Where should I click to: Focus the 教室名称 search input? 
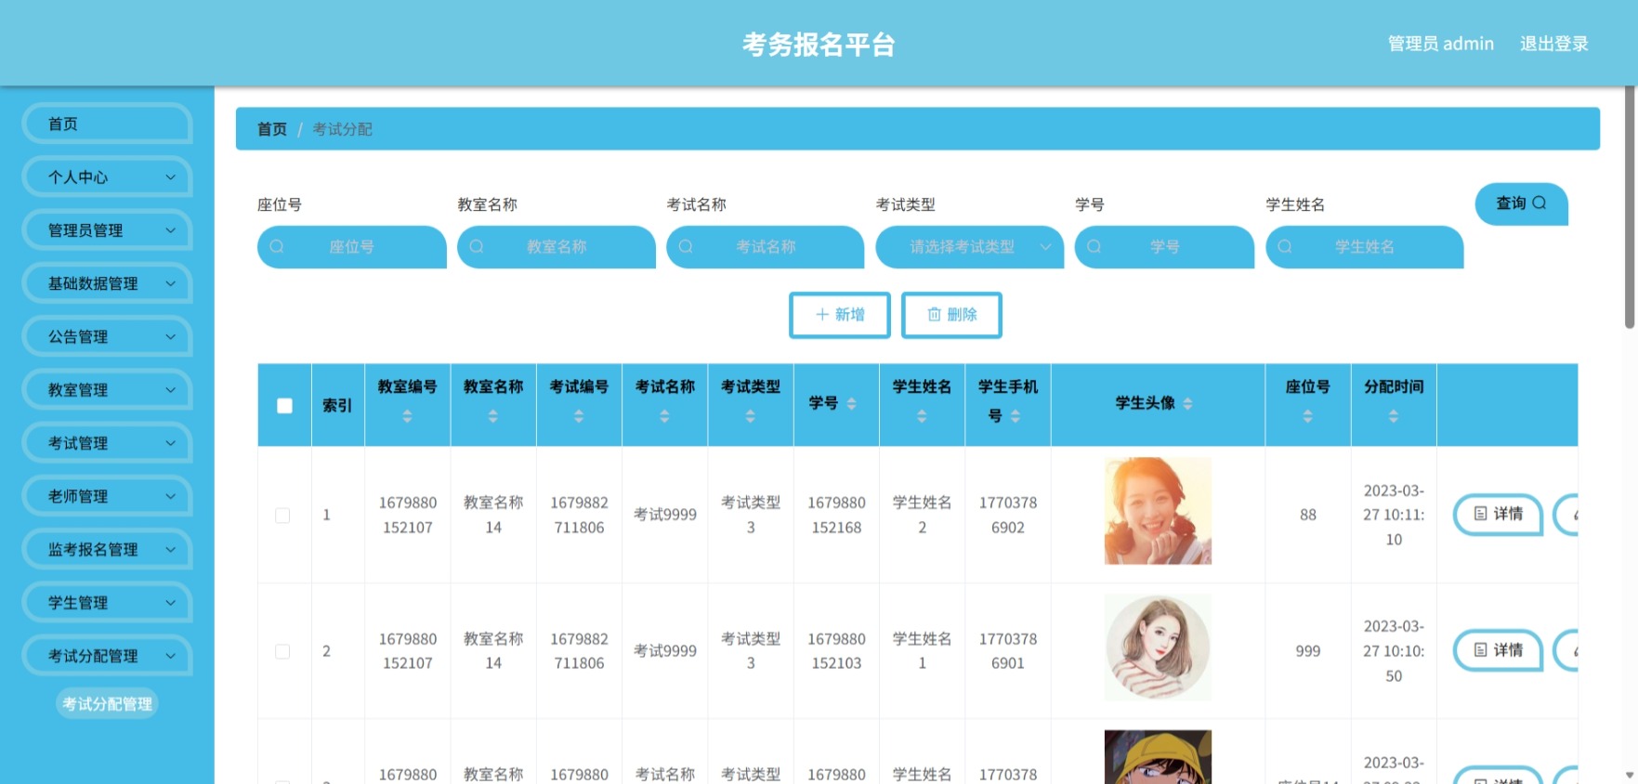click(556, 247)
